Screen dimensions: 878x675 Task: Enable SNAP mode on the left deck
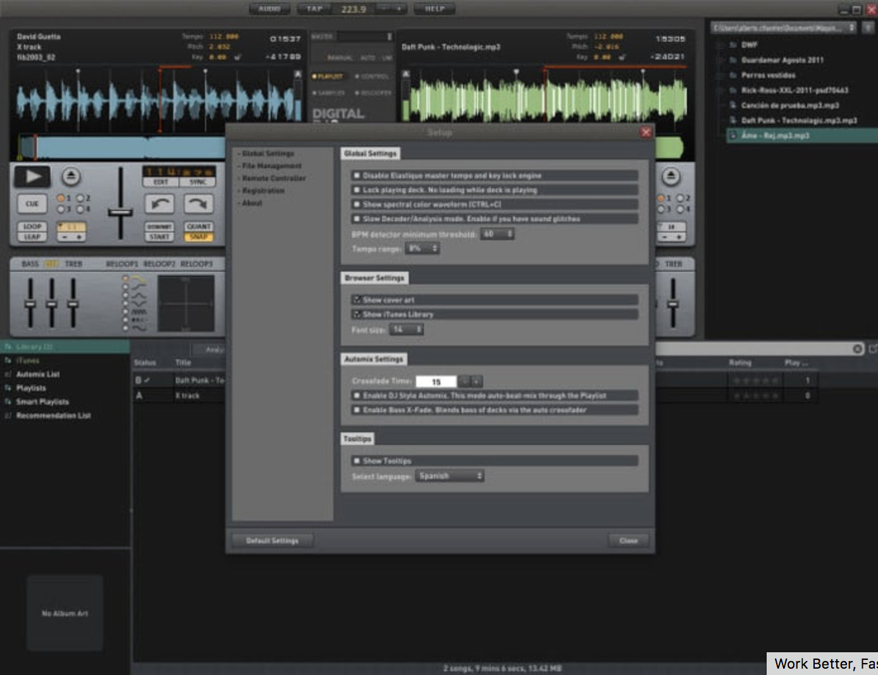pyautogui.click(x=199, y=237)
